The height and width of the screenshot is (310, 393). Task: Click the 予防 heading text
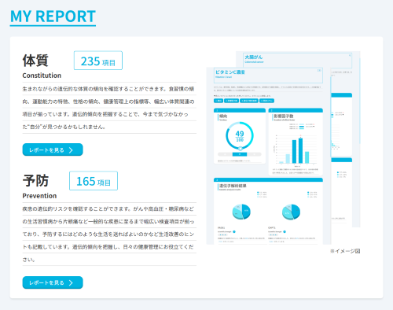35,181
